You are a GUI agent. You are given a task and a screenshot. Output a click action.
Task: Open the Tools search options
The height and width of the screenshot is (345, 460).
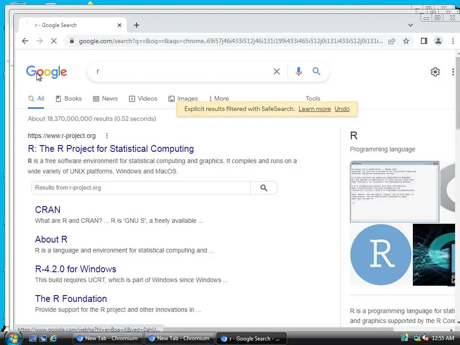tap(313, 98)
